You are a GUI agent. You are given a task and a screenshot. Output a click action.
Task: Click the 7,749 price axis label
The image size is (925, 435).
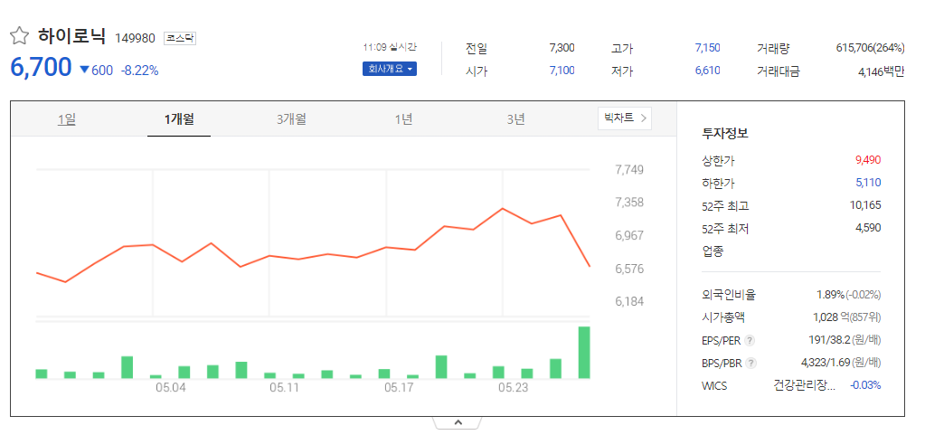pos(629,170)
